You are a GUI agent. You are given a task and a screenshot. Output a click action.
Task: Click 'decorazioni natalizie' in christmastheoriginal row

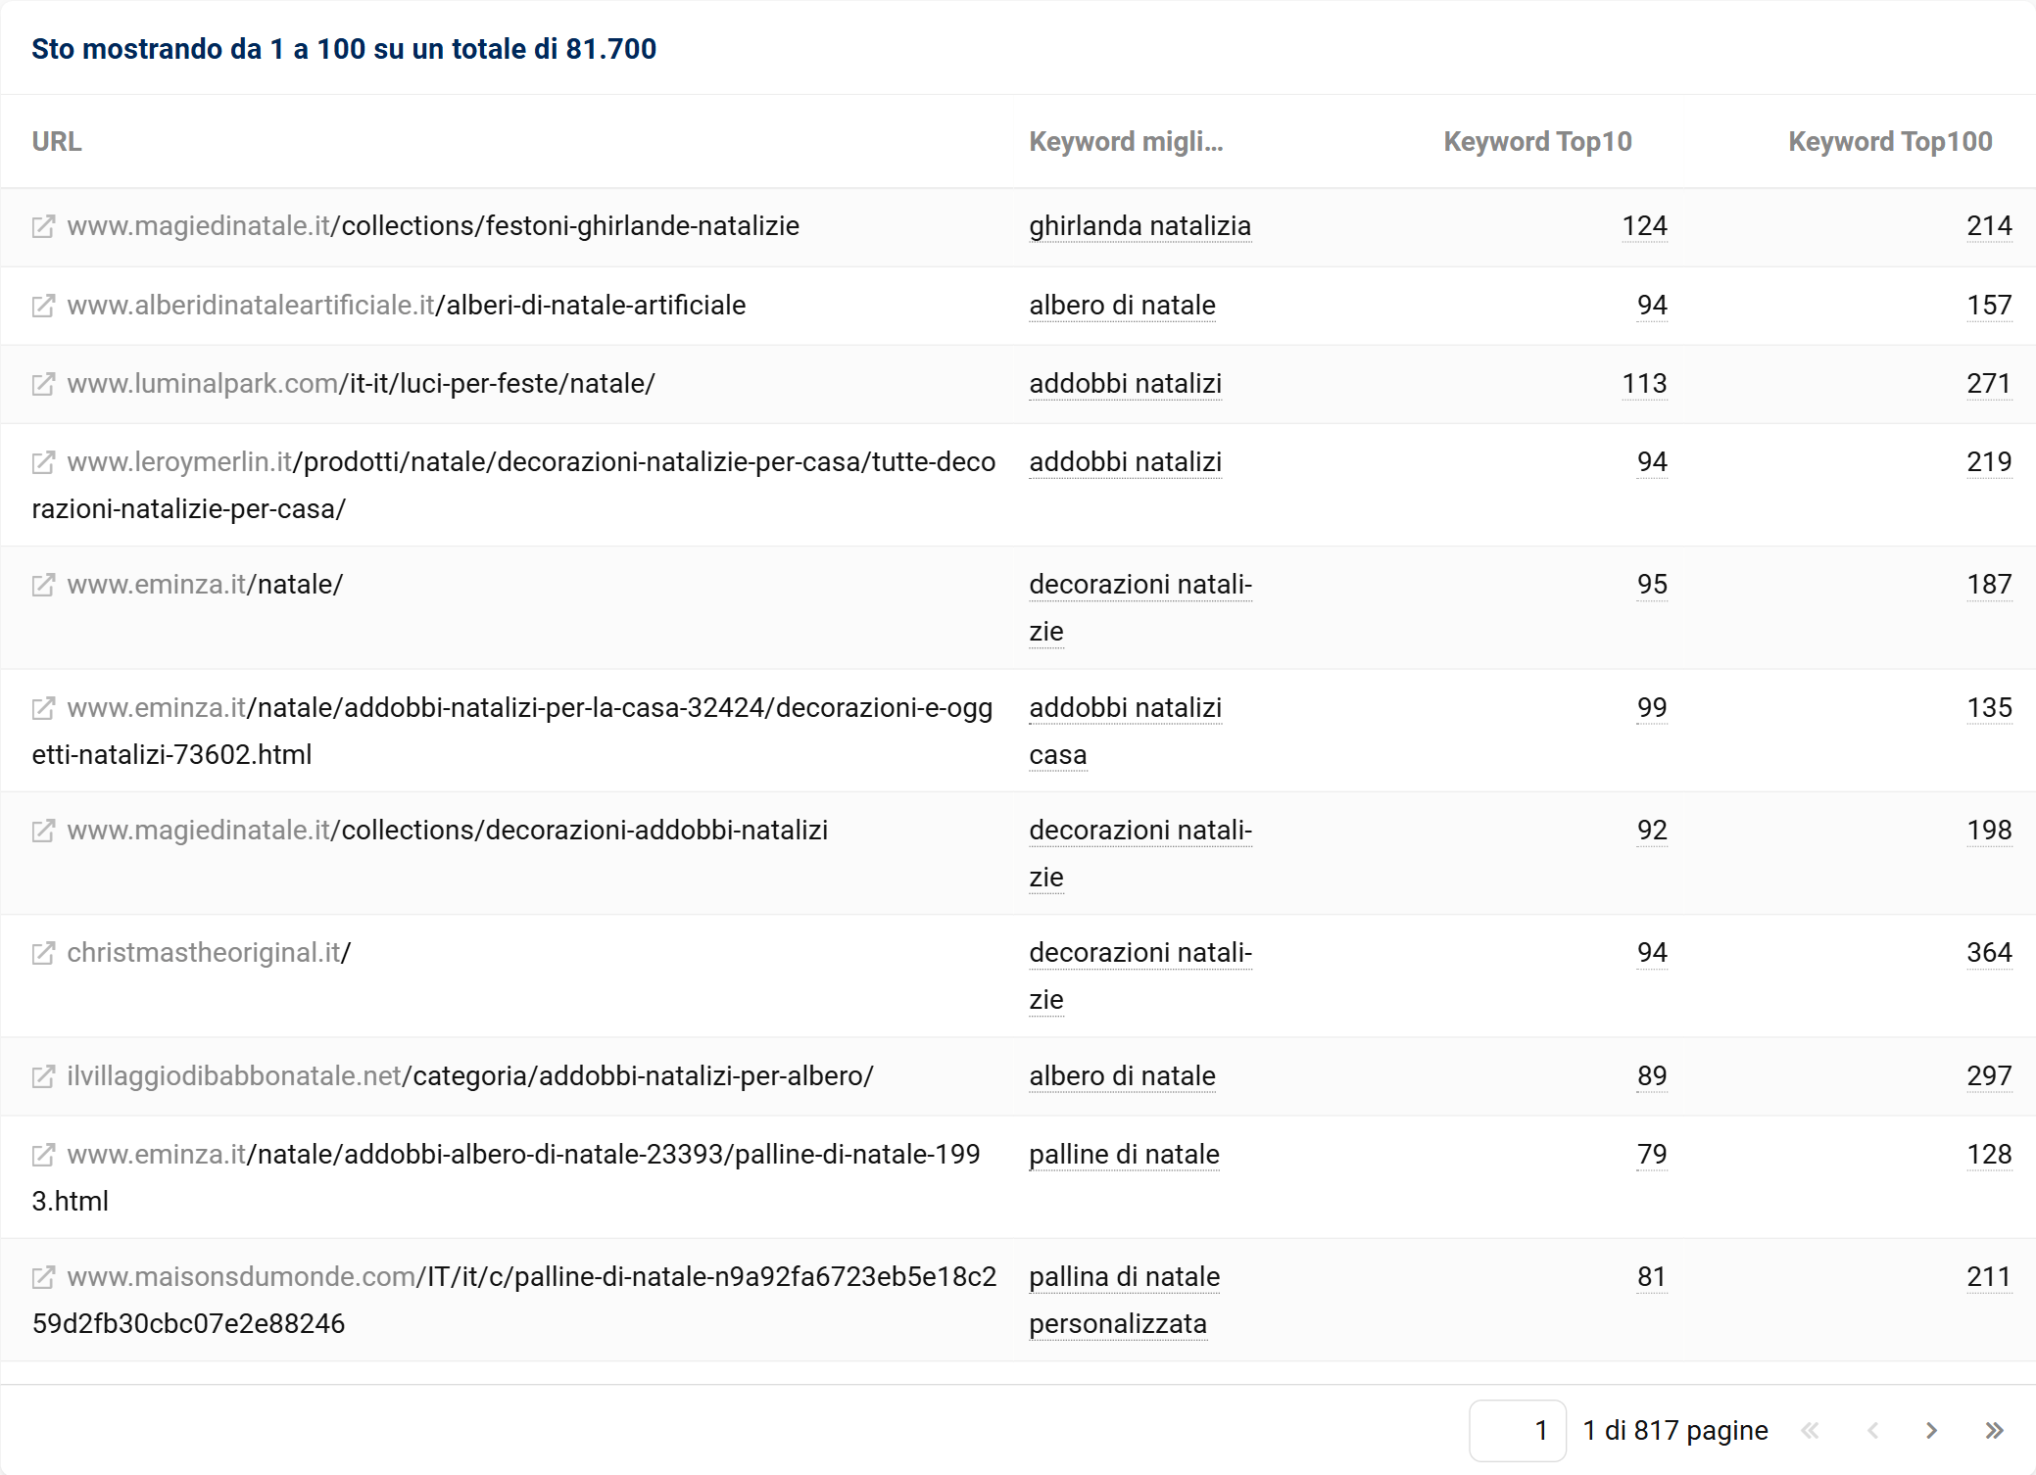pyautogui.click(x=1140, y=976)
